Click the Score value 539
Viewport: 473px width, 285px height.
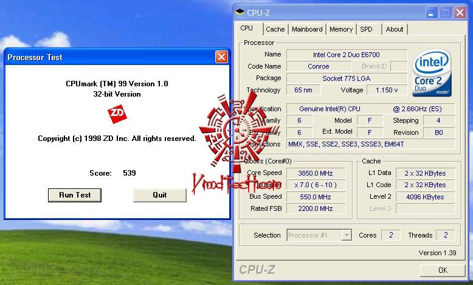(x=129, y=173)
